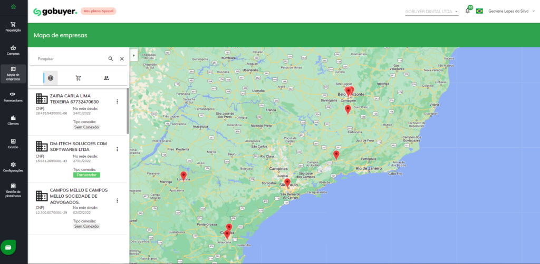Open the Fornecedores page
Image resolution: width=540 pixels, height=264 pixels.
click(13, 97)
